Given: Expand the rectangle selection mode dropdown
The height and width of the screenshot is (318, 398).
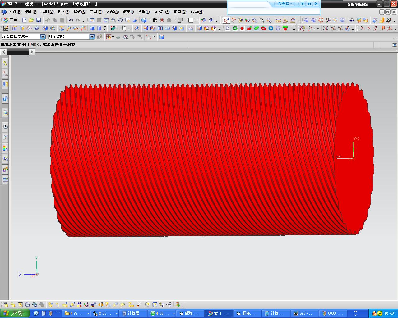Looking at the screenshot, I should coord(155,37).
